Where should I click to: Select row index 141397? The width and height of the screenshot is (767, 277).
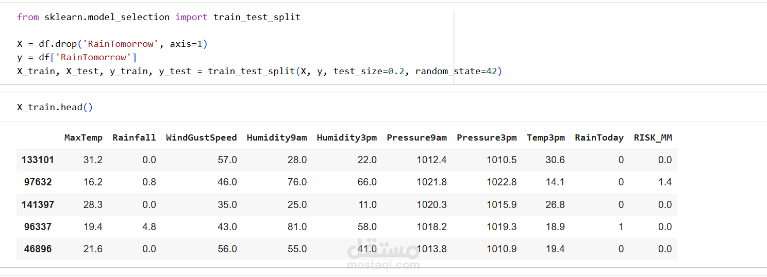pos(38,204)
